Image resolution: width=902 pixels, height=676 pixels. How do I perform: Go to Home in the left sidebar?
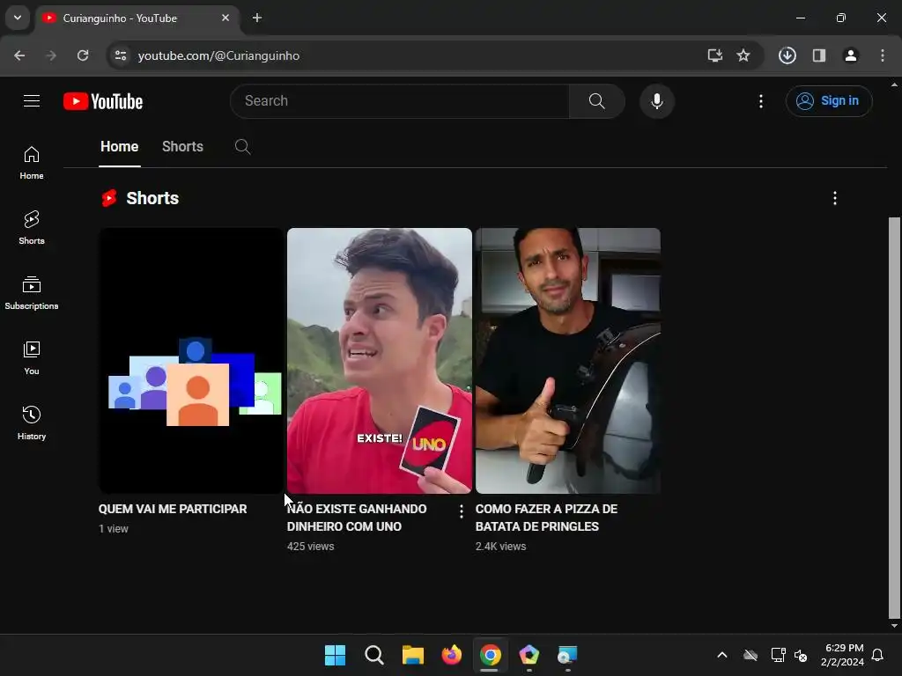pos(32,163)
